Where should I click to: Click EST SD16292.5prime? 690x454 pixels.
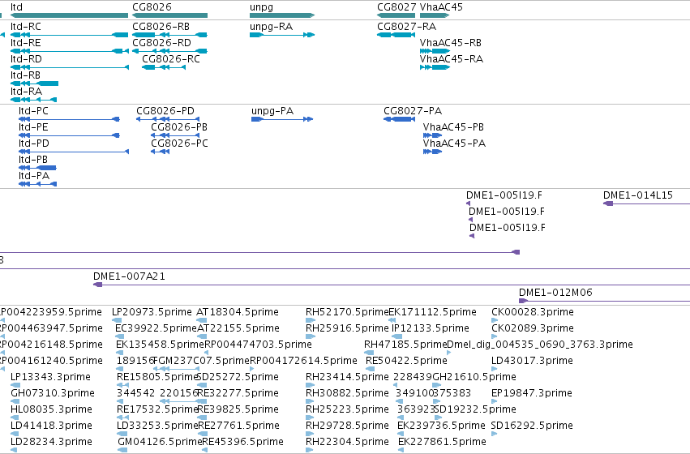click(532, 426)
